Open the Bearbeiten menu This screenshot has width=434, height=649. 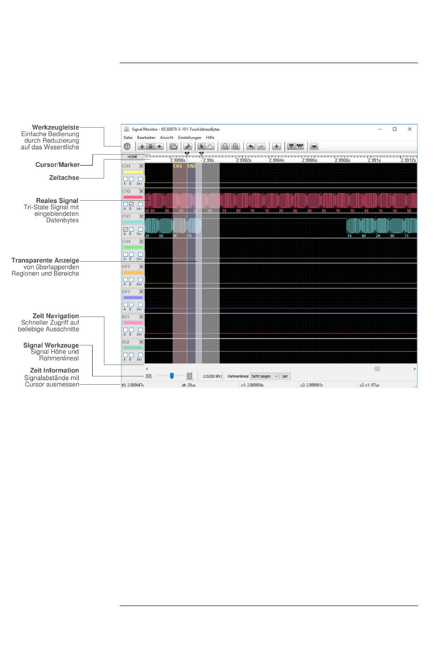click(x=146, y=137)
